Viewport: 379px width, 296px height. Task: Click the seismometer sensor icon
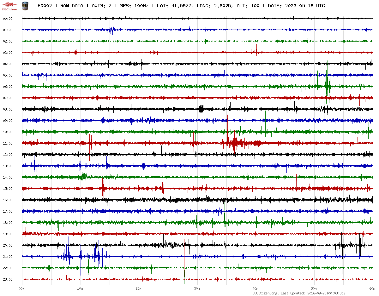point(25,5)
